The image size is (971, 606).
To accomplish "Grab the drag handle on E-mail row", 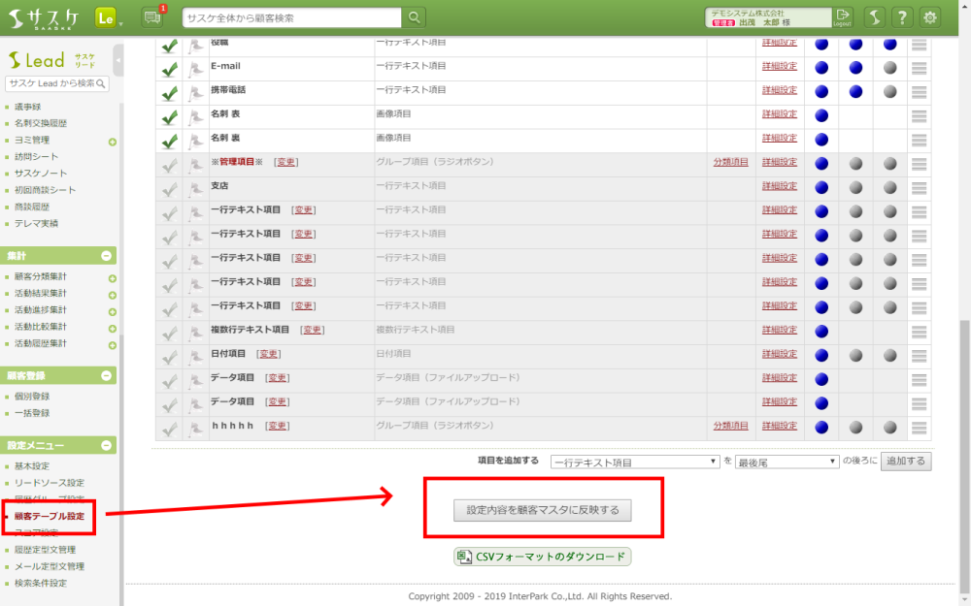I will (x=919, y=67).
